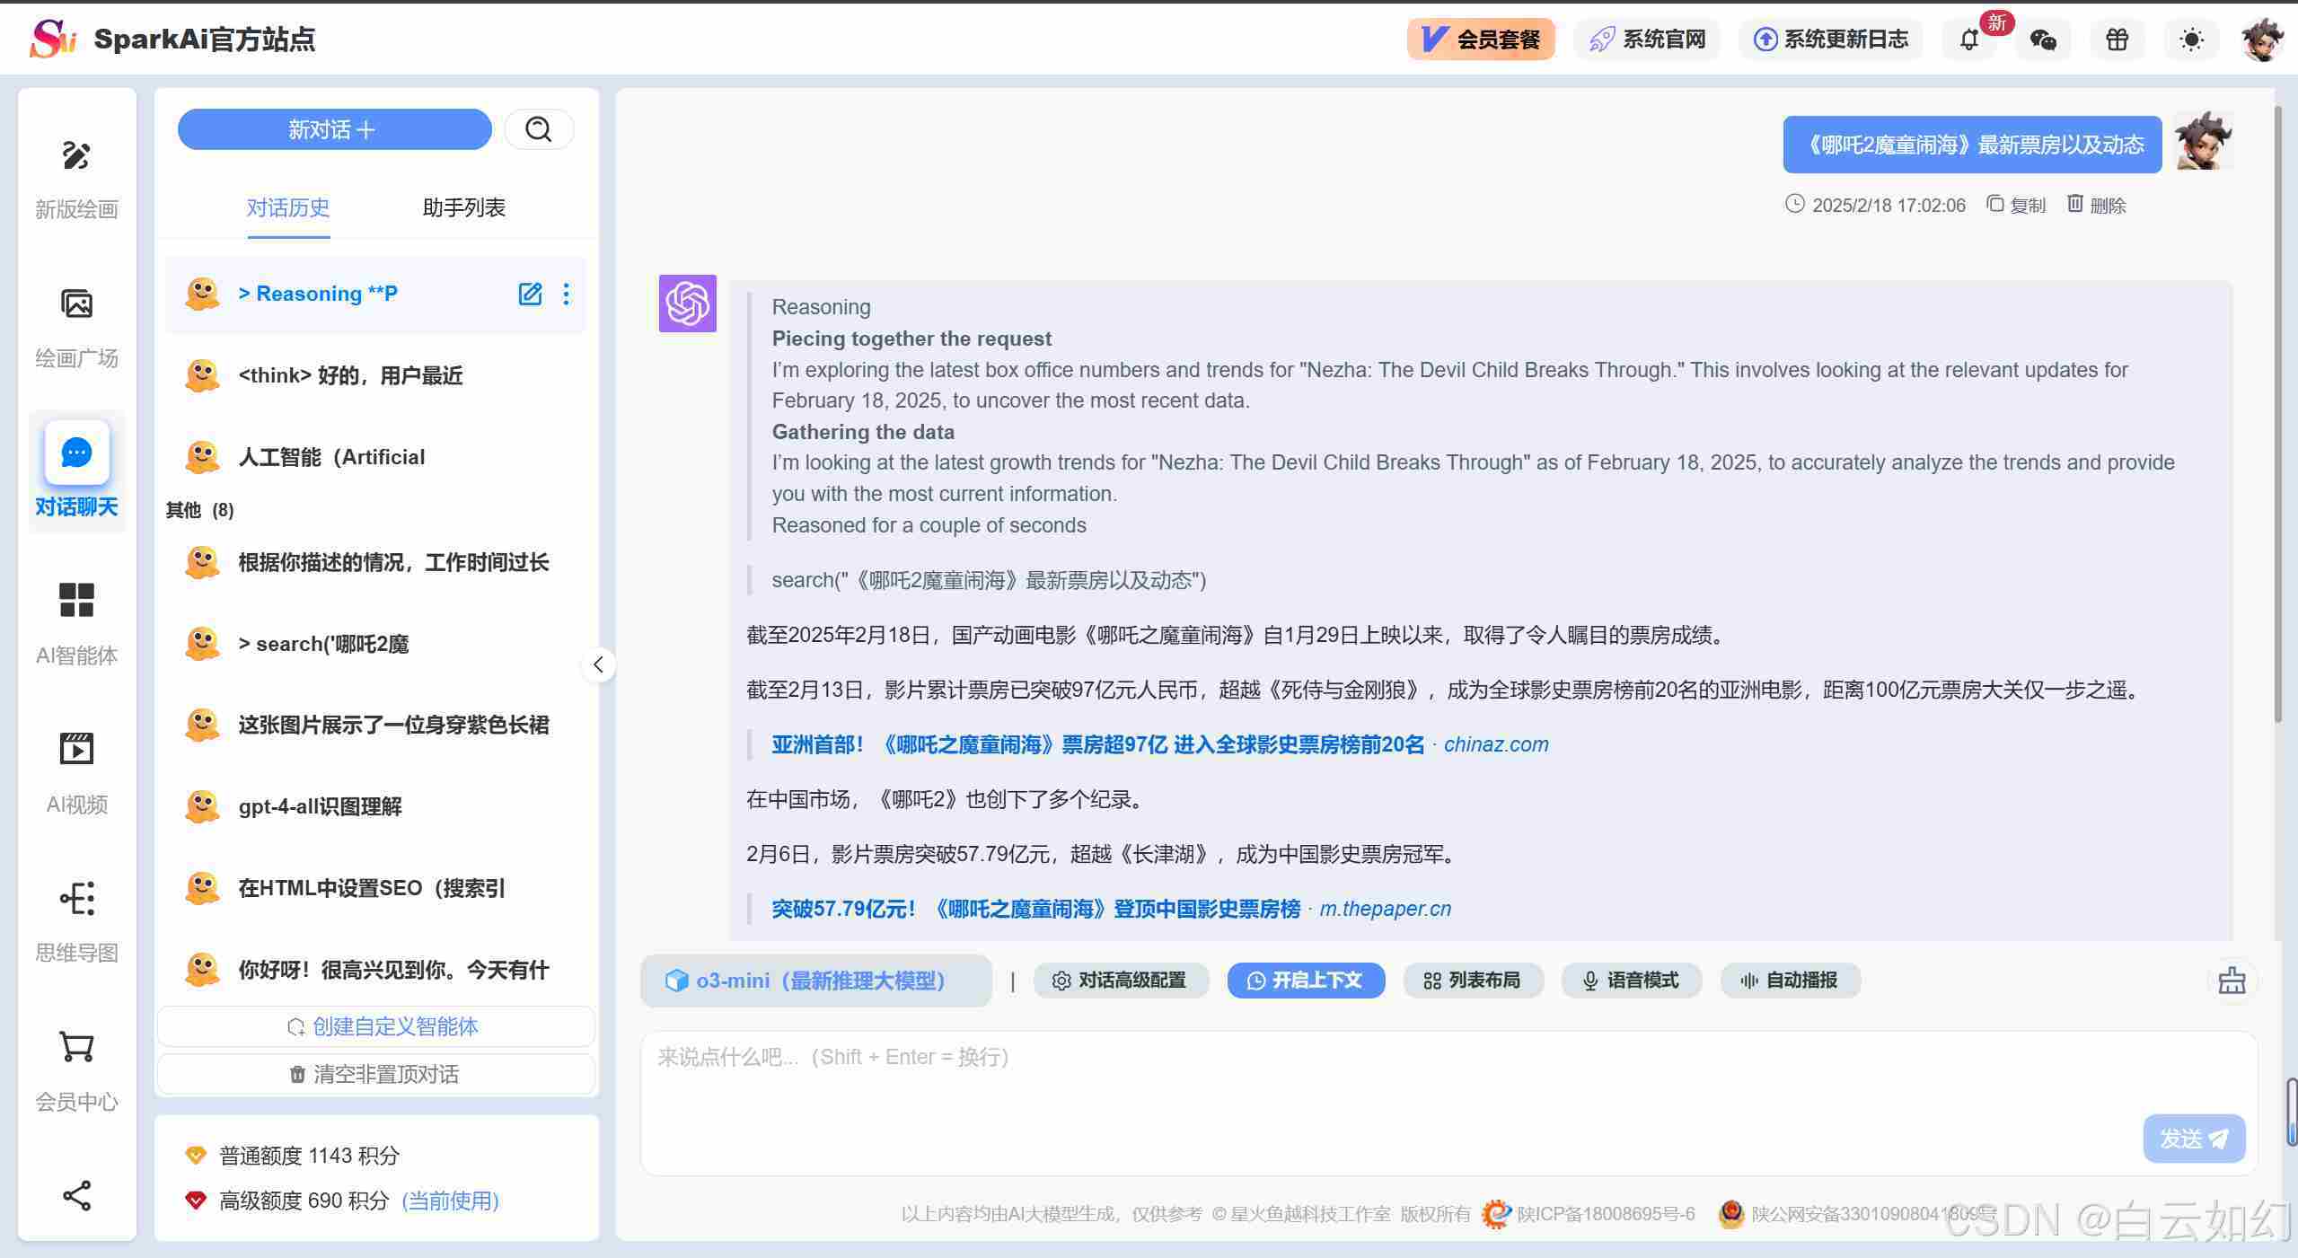Switch to the 助手列表 tab
2298x1258 pixels.
[x=463, y=208]
